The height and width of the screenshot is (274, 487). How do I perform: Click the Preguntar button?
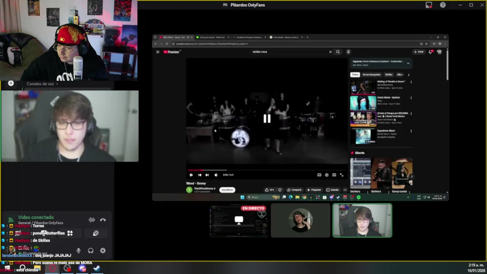(x=314, y=190)
